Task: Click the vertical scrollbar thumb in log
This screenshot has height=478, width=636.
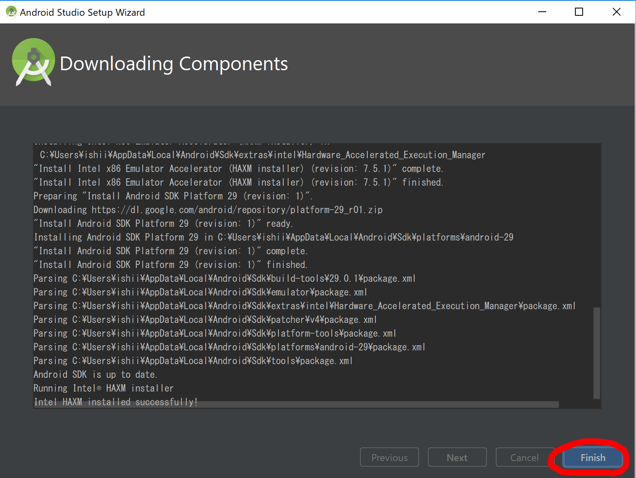Action: [x=596, y=353]
